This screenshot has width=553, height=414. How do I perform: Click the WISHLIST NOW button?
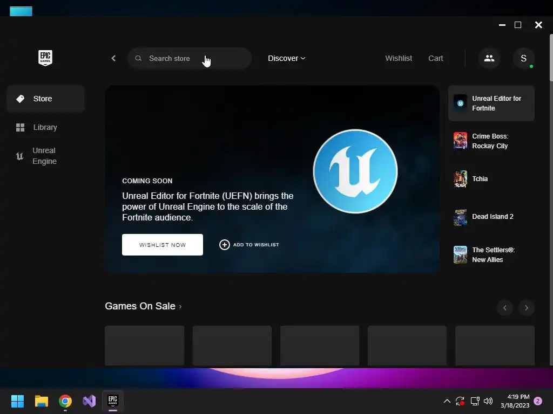click(162, 245)
